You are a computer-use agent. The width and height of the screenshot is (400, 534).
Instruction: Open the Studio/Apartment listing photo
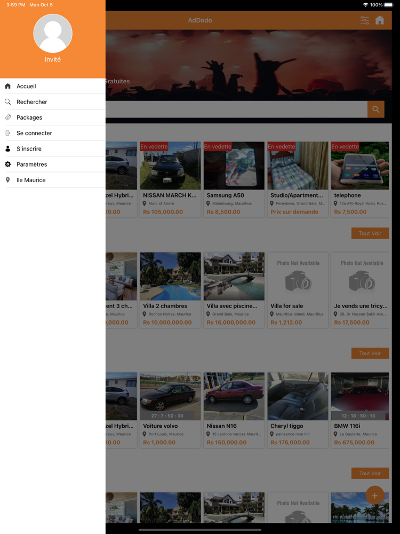pyautogui.click(x=298, y=166)
